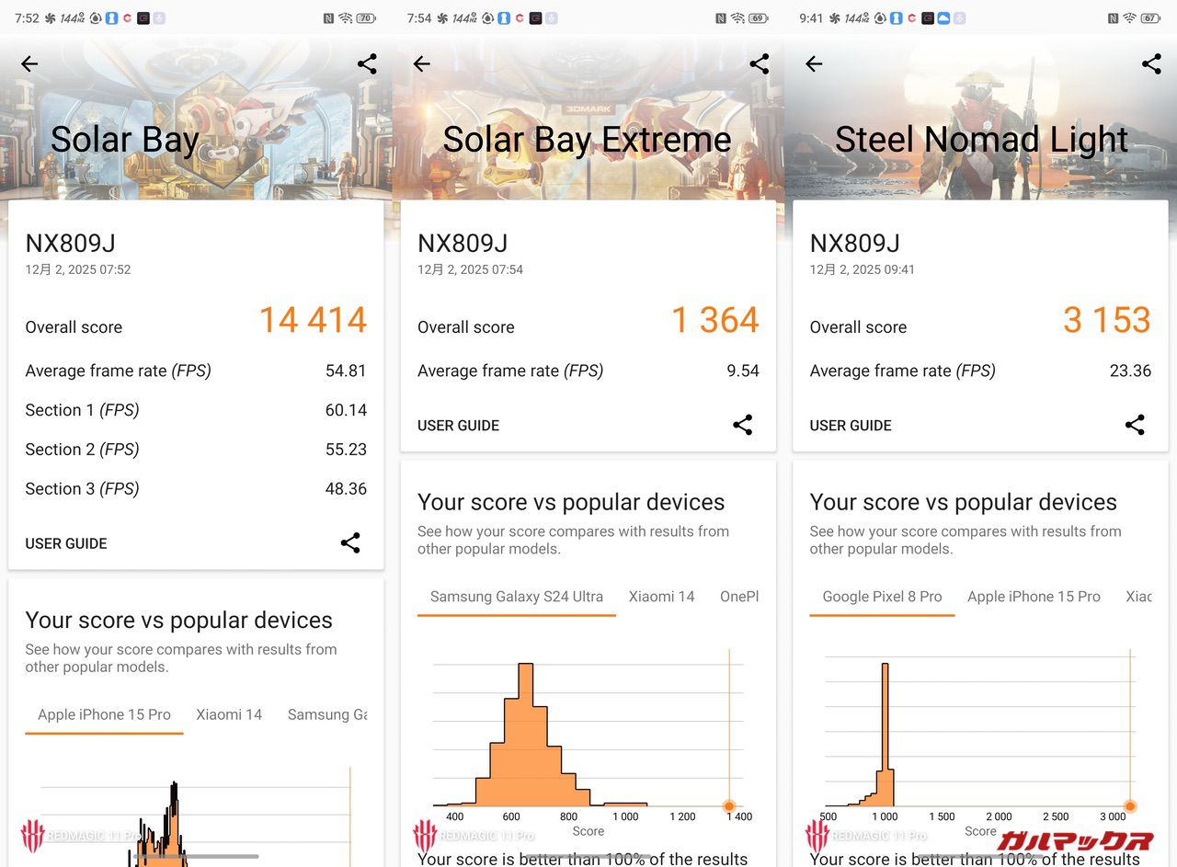Share the 1 364 score card
This screenshot has height=867, width=1177.
743,425
